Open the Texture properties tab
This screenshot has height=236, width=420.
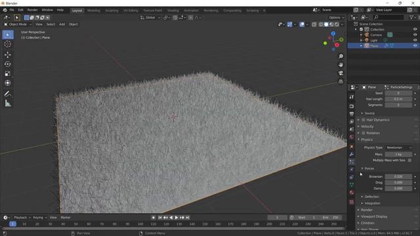(352, 202)
